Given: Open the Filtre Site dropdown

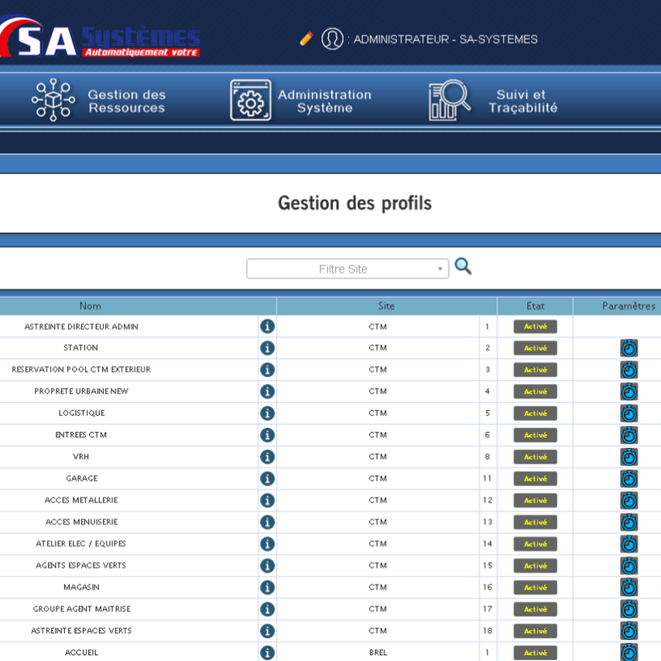Looking at the screenshot, I should coord(348,269).
